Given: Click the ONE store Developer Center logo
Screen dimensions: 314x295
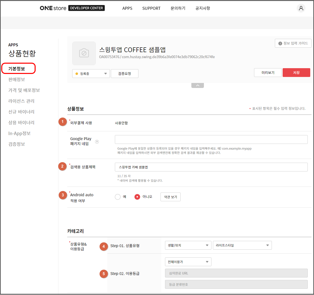Looking at the screenshot, I should click(x=72, y=8).
